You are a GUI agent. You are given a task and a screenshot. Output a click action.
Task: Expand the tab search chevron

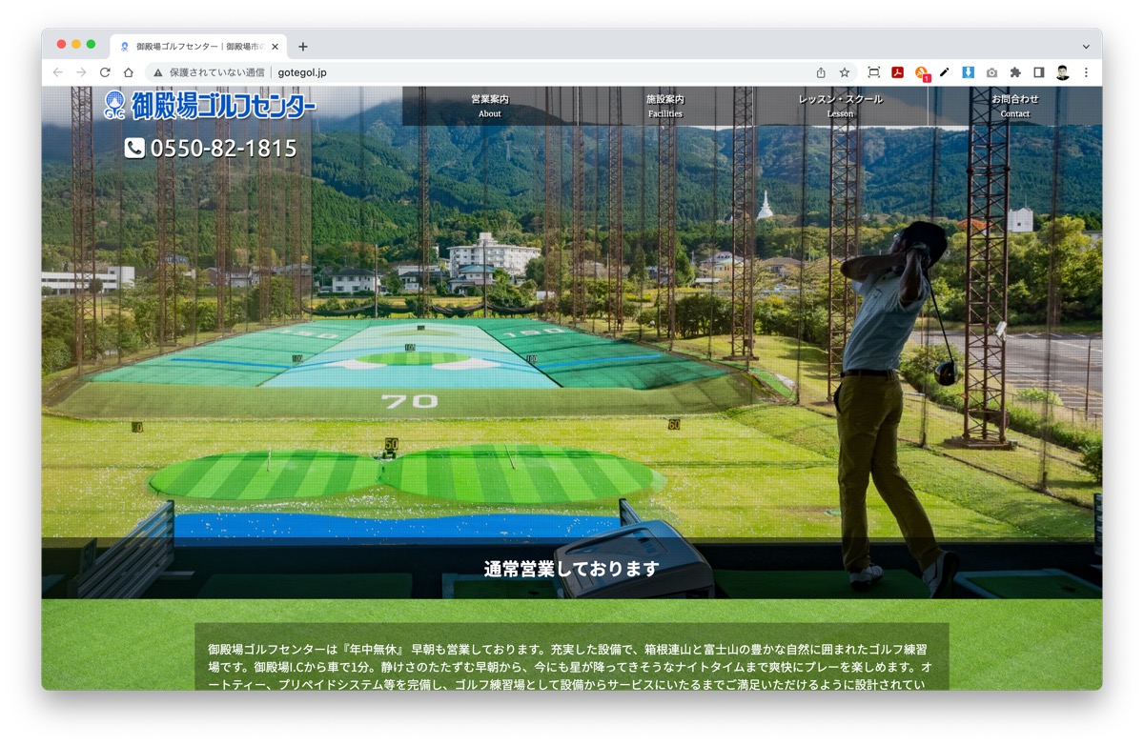click(x=1084, y=46)
